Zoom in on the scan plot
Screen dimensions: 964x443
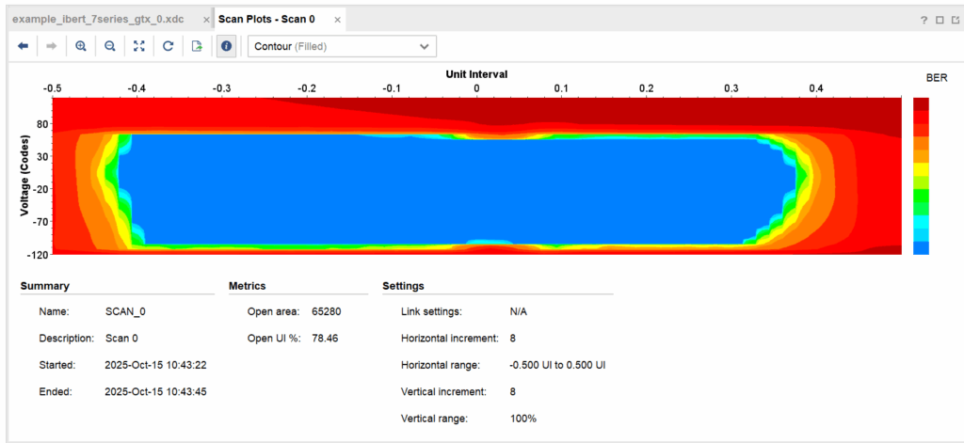tap(81, 46)
